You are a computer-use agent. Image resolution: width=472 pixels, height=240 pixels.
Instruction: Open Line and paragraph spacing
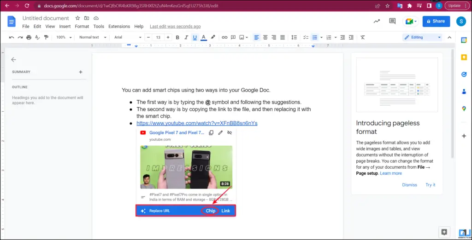(294, 38)
